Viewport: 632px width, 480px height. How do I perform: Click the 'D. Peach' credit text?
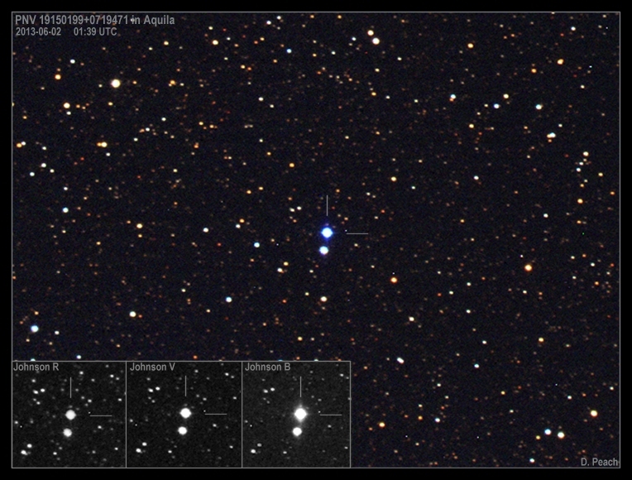599,463
